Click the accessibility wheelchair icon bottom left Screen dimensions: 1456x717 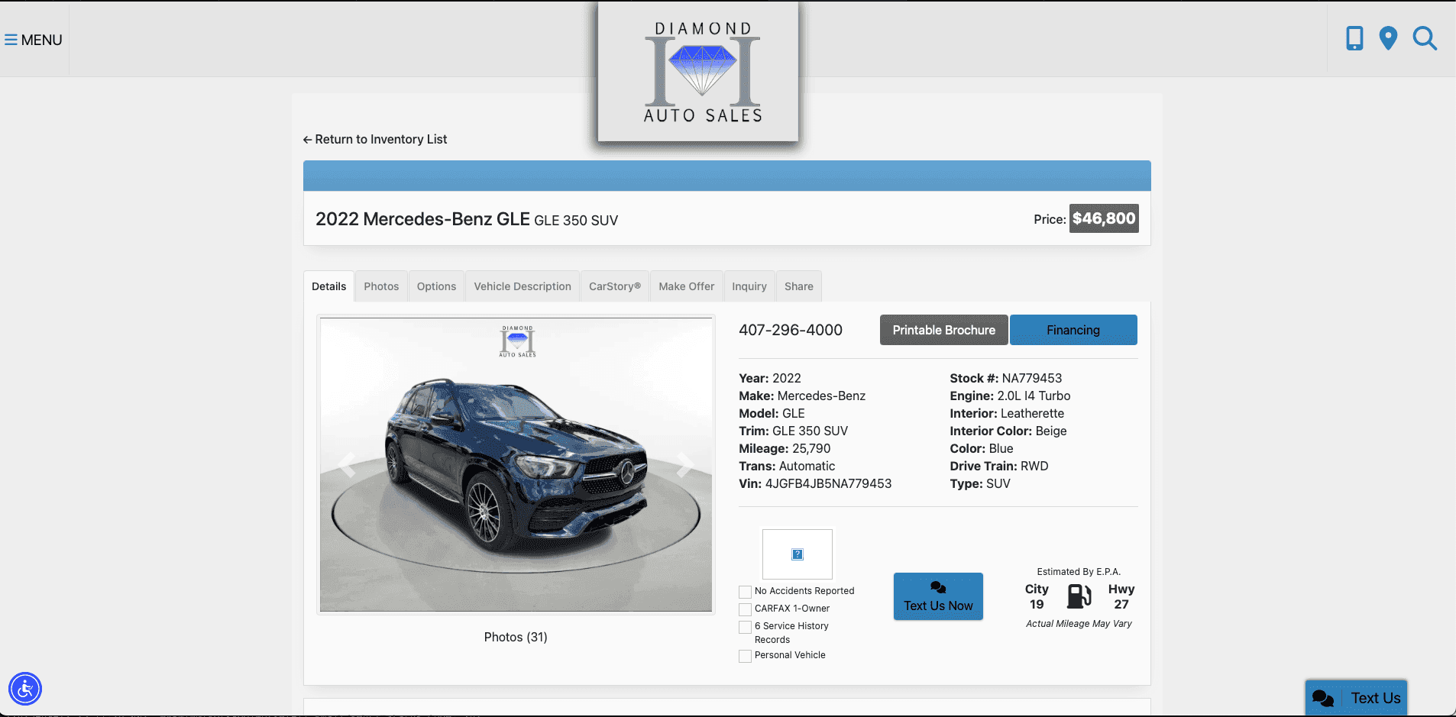pos(25,688)
